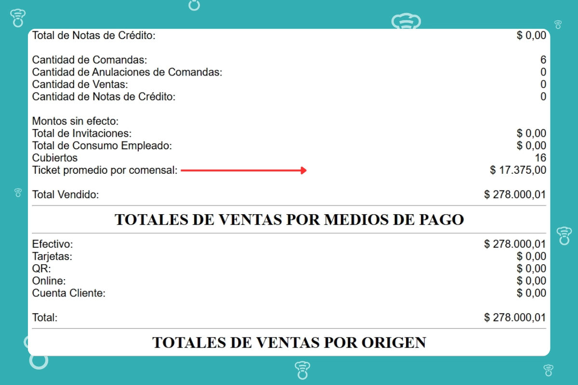Click the chef hat icon below Ventas por Origen heading
The image size is (578, 385).
point(302,370)
